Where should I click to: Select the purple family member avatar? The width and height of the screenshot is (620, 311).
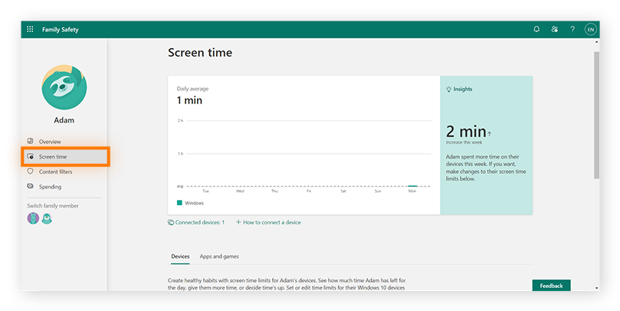(33, 218)
